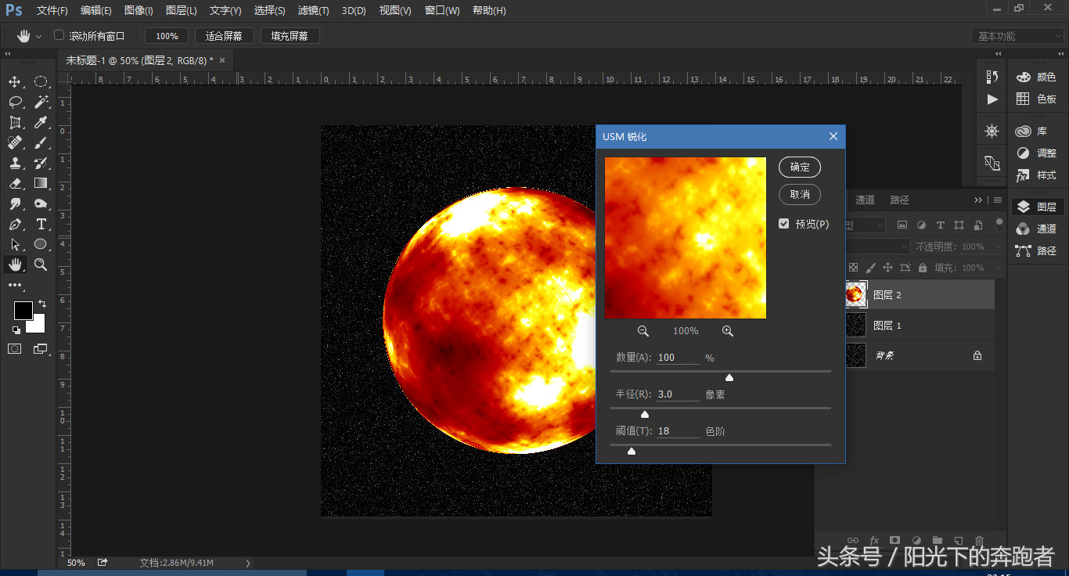This screenshot has height=576, width=1069.
Task: Select the Eyedropper tool
Action: pos(41,123)
